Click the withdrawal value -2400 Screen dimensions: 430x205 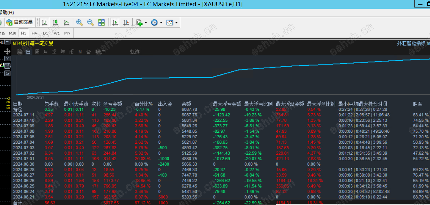point(163,164)
